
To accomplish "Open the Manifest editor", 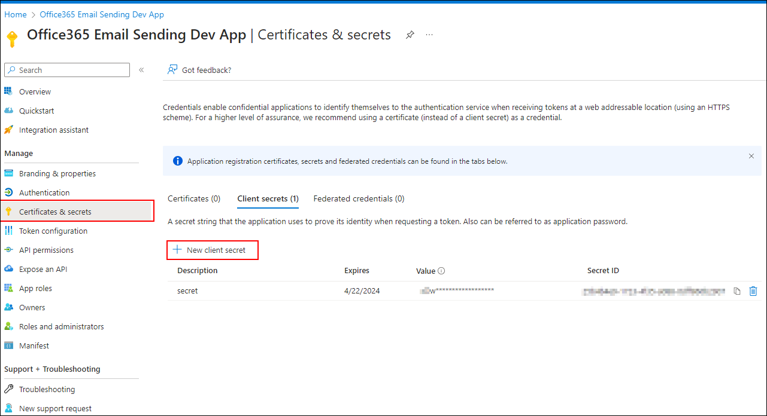I will [34, 345].
